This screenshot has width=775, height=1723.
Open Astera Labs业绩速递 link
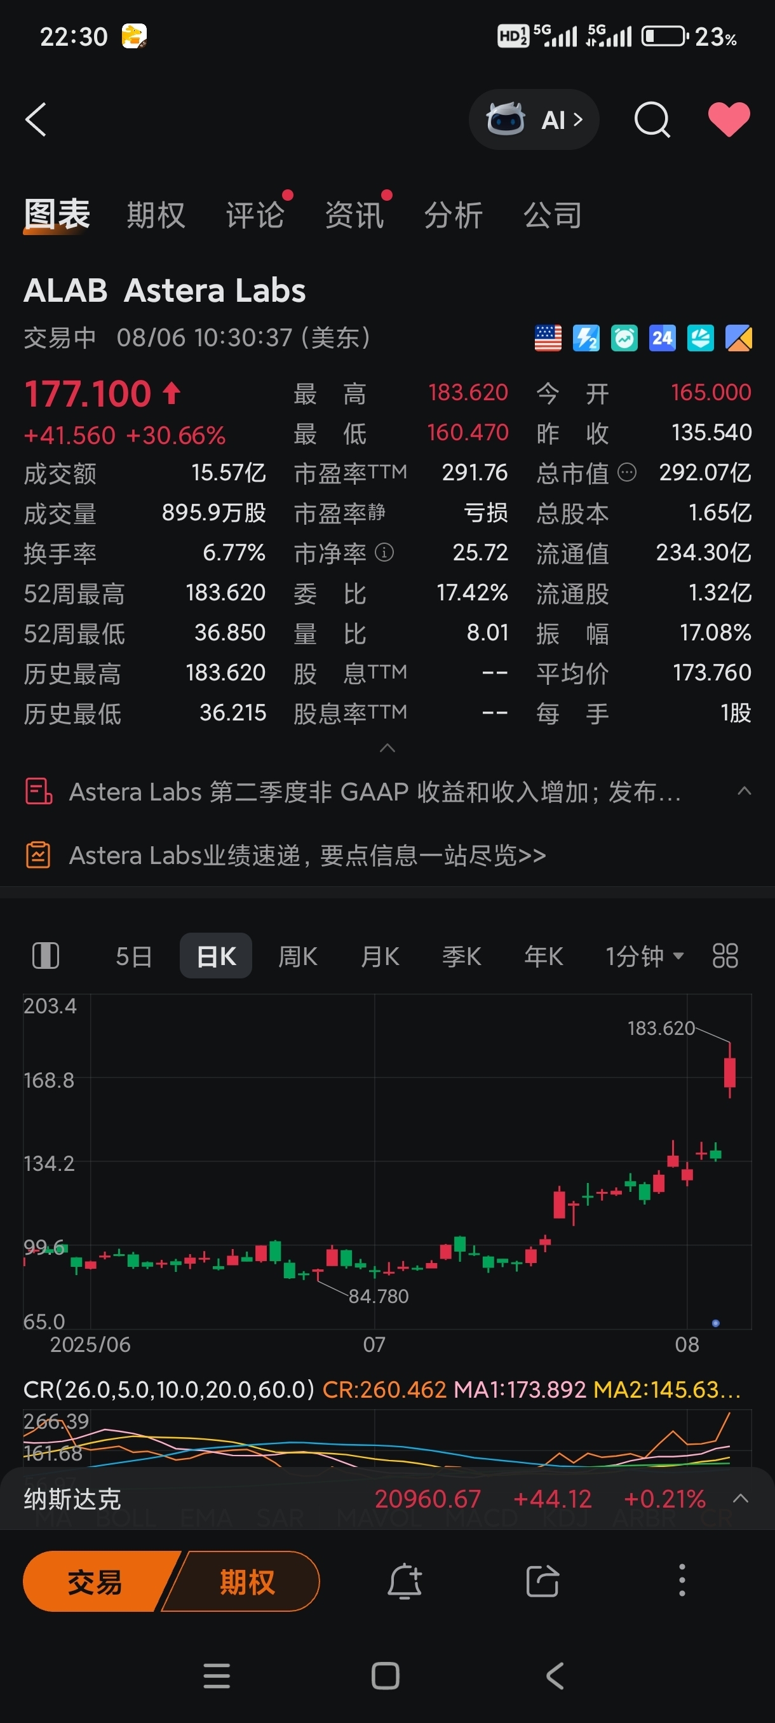(x=307, y=856)
